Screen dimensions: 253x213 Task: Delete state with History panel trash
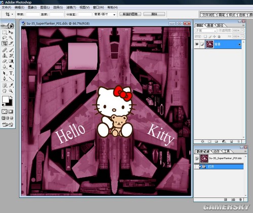click(x=241, y=200)
